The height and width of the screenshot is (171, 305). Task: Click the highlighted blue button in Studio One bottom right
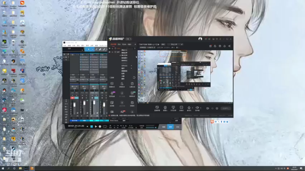(x=170, y=127)
